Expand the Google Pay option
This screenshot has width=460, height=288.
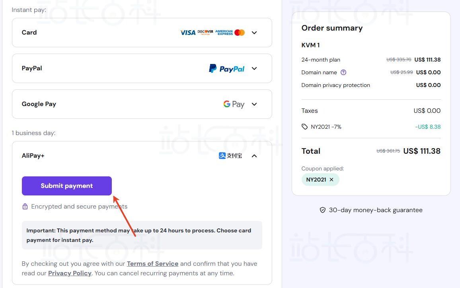coord(255,104)
